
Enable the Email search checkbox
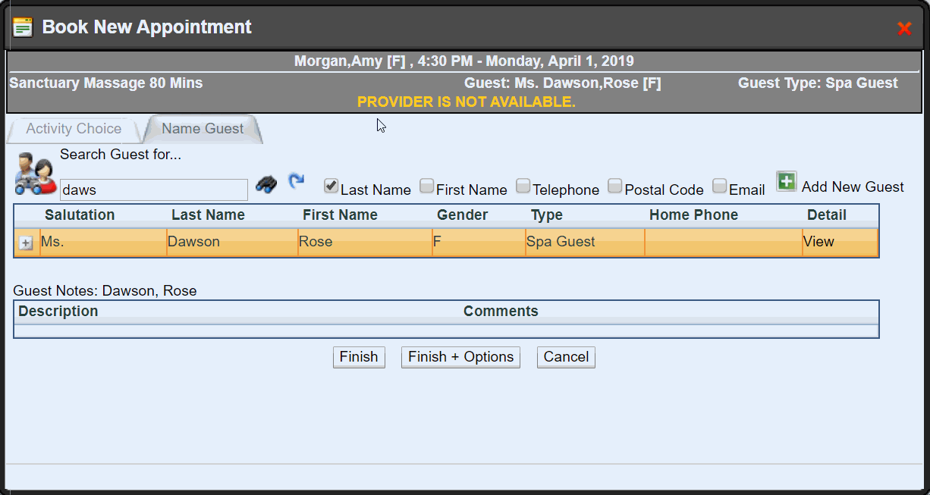pos(720,186)
